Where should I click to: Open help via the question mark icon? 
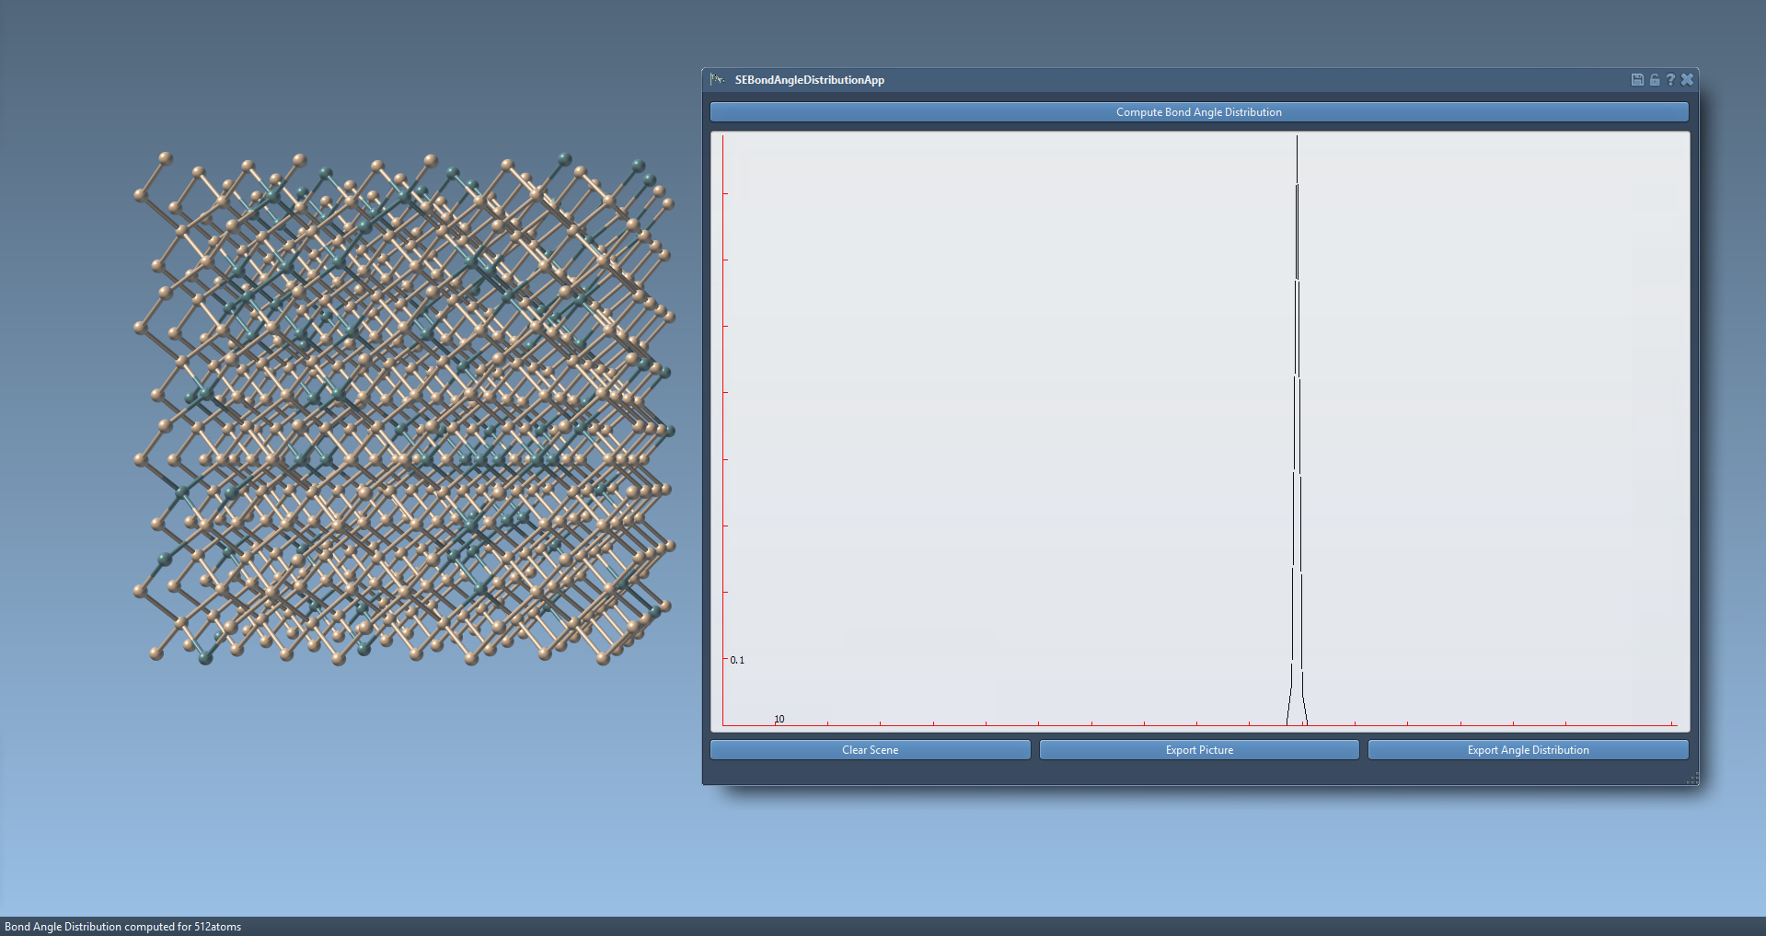(1670, 80)
